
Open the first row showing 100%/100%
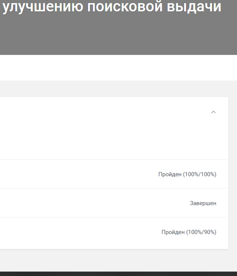[114, 174]
